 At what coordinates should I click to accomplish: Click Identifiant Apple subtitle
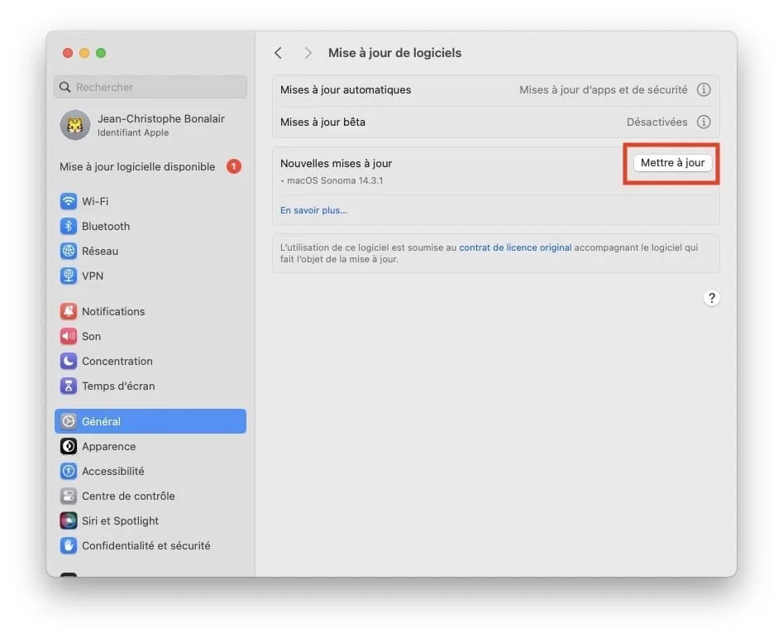pyautogui.click(x=133, y=132)
